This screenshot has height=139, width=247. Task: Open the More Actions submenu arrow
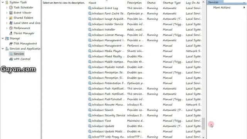[244, 7]
